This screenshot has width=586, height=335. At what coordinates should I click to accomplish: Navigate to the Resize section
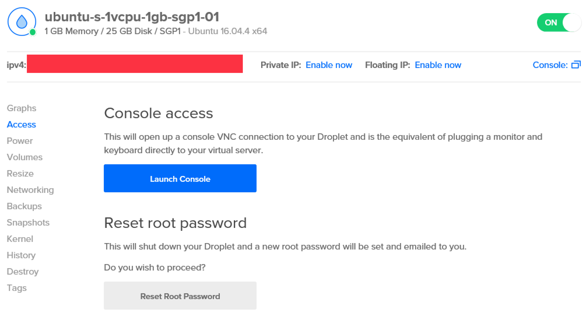(20, 174)
